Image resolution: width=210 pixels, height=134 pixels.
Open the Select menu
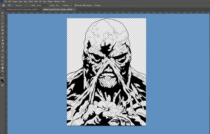(x=31, y=1)
